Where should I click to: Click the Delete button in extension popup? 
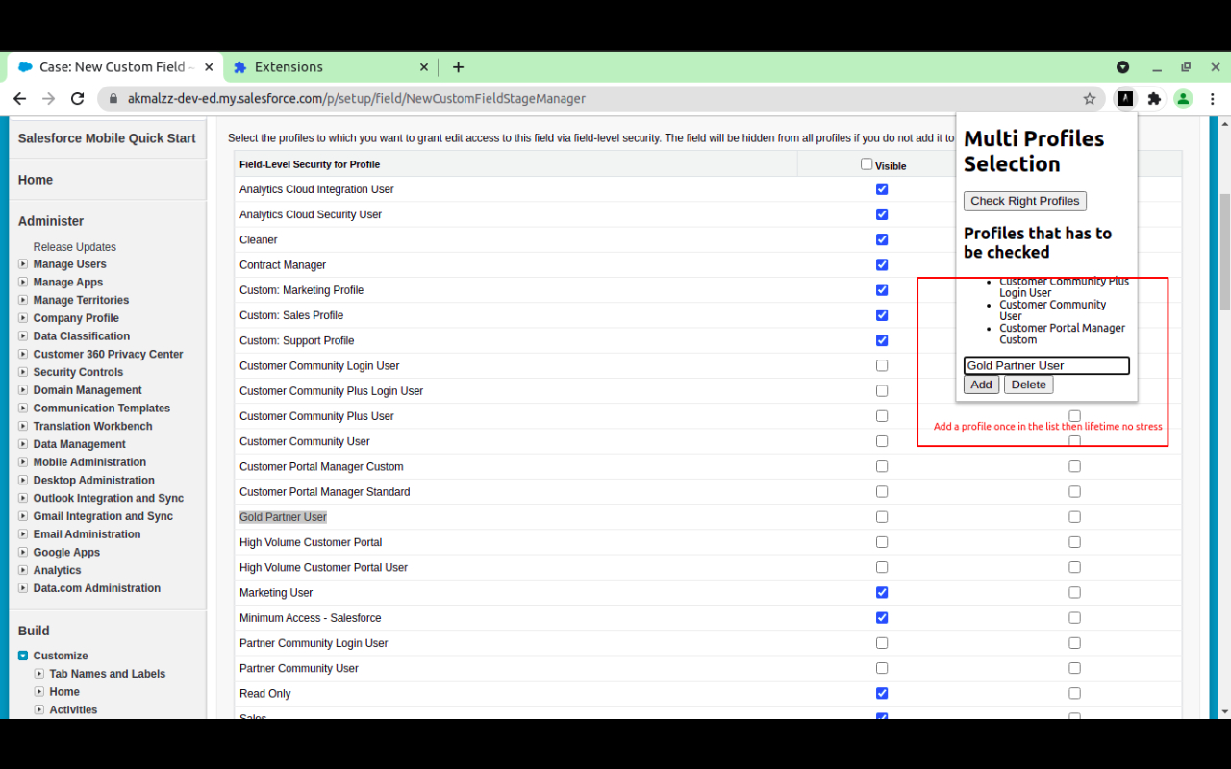coord(1029,384)
